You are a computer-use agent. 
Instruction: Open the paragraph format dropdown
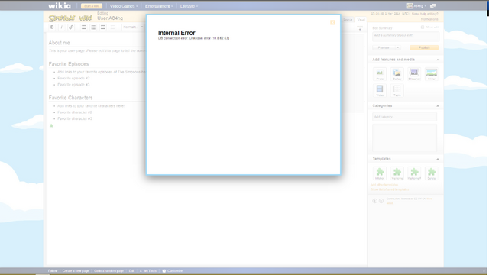pyautogui.click(x=133, y=27)
